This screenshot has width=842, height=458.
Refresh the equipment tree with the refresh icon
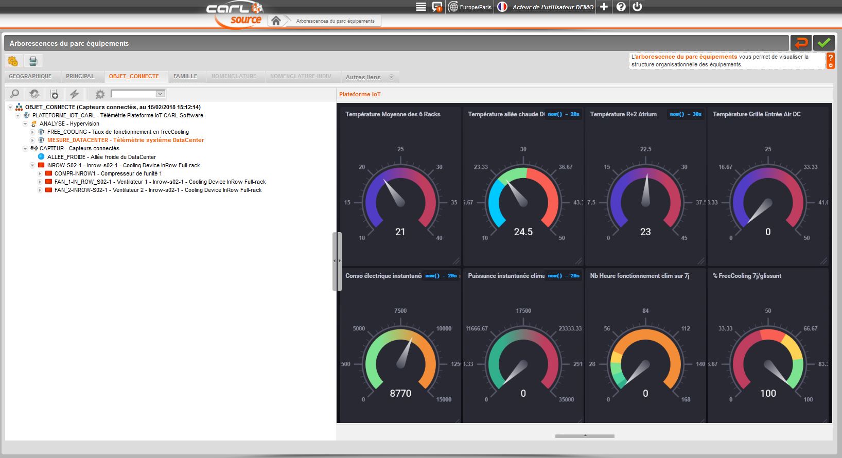(34, 94)
